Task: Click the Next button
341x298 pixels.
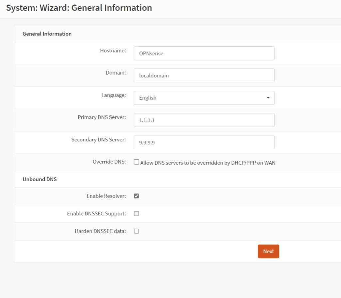Action: click(x=268, y=251)
